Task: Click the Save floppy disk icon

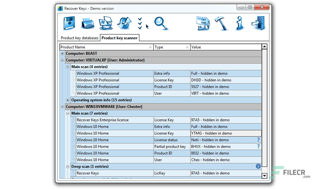Action: click(69, 23)
